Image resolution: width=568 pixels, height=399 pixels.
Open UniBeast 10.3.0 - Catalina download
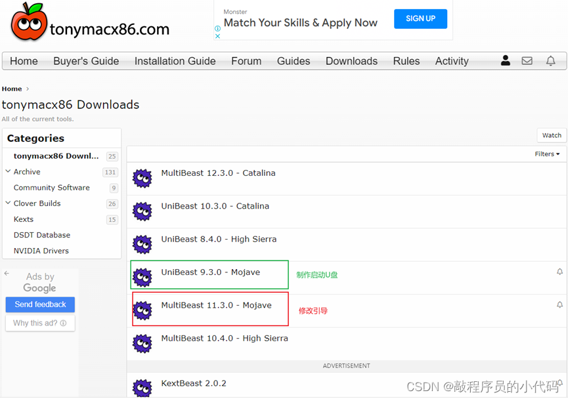[215, 206]
